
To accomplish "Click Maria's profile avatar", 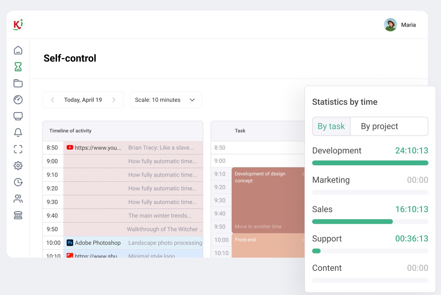I will coord(390,25).
